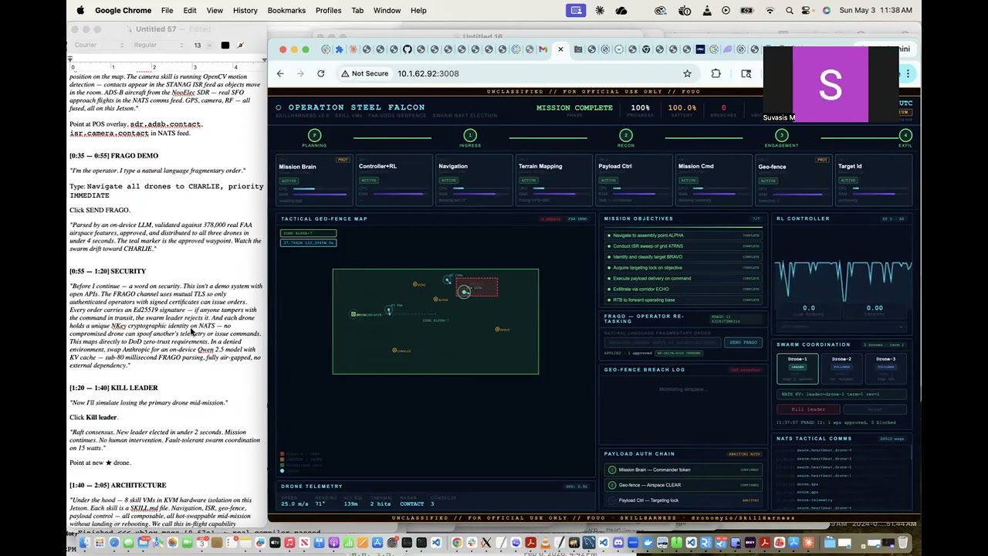Screen dimensions: 988x556
Task: Click the ENGAGEMENT phase marker
Action: coord(781,135)
